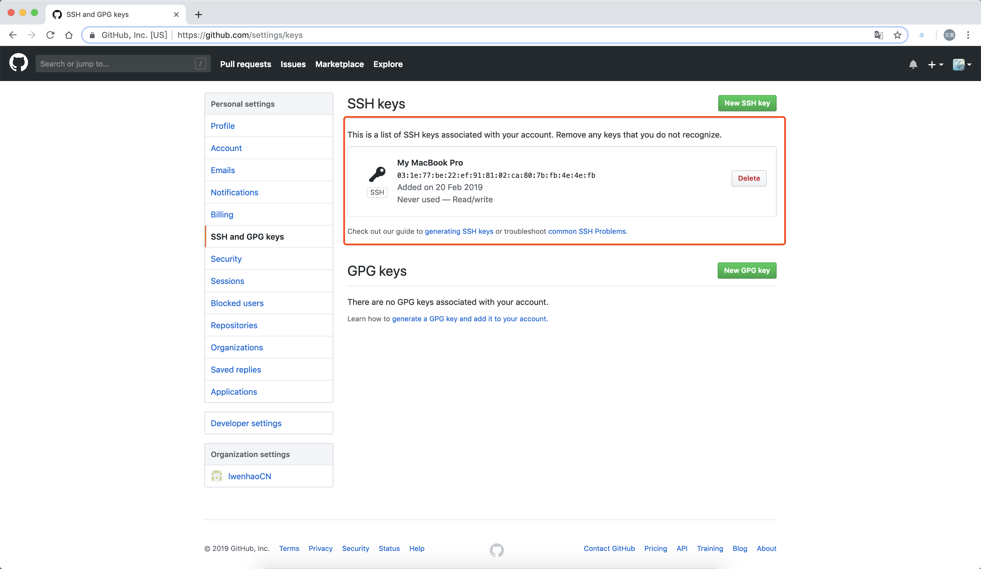Bookmark this page with the star icon
This screenshot has height=569, width=981.
[x=897, y=35]
